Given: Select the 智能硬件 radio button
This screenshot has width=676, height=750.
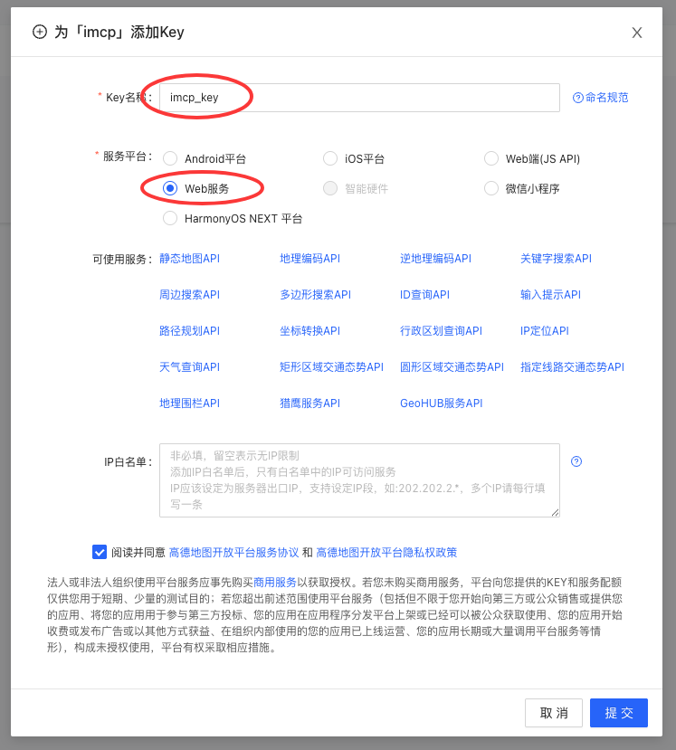Looking at the screenshot, I should [330, 188].
